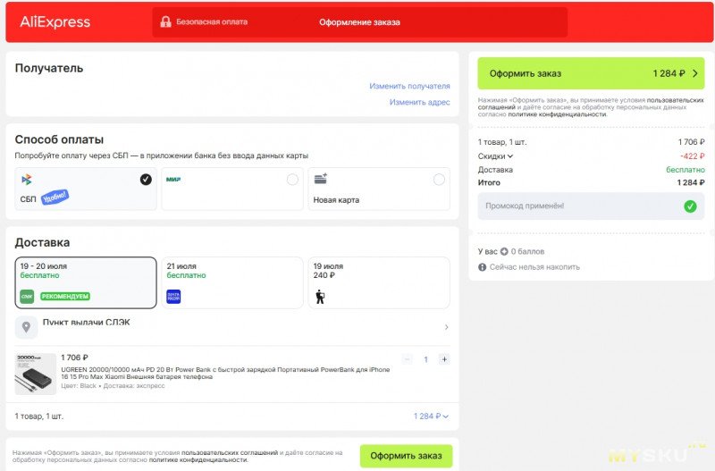Click the 'Пункт выдачи СДЭК' text
Viewport: 715px width, 471px height.
(x=86, y=323)
